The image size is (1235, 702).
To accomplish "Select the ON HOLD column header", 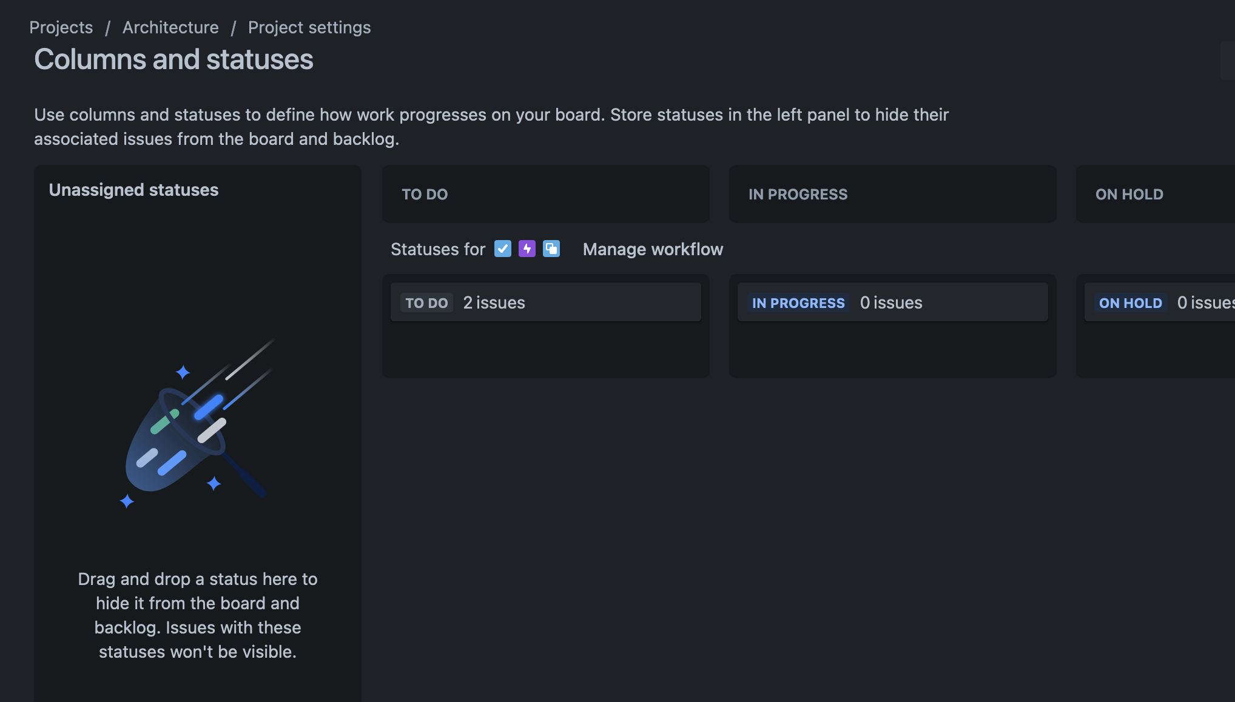I will point(1156,194).
